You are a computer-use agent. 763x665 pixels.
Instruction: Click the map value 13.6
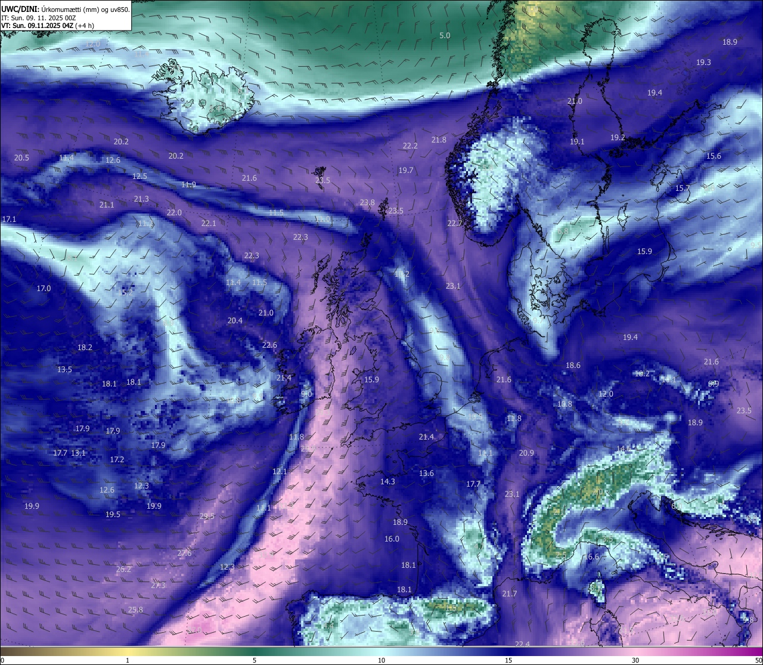pos(426,473)
